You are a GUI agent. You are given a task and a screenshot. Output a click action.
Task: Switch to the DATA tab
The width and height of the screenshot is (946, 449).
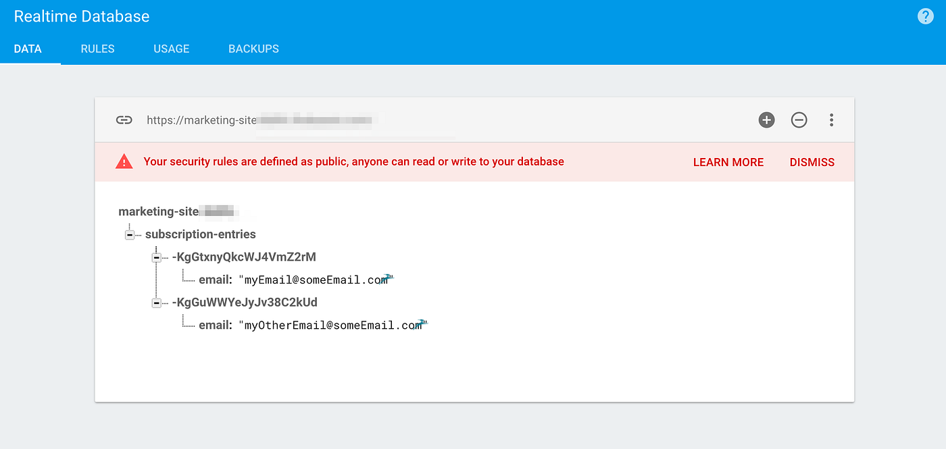[x=28, y=49]
